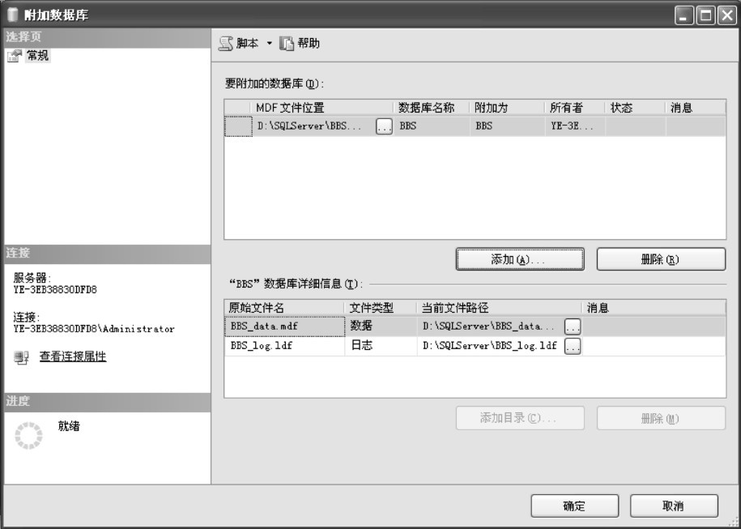Select the BBS_log.ldf file row
Image resolution: width=741 pixels, height=529 pixels.
(x=475, y=346)
